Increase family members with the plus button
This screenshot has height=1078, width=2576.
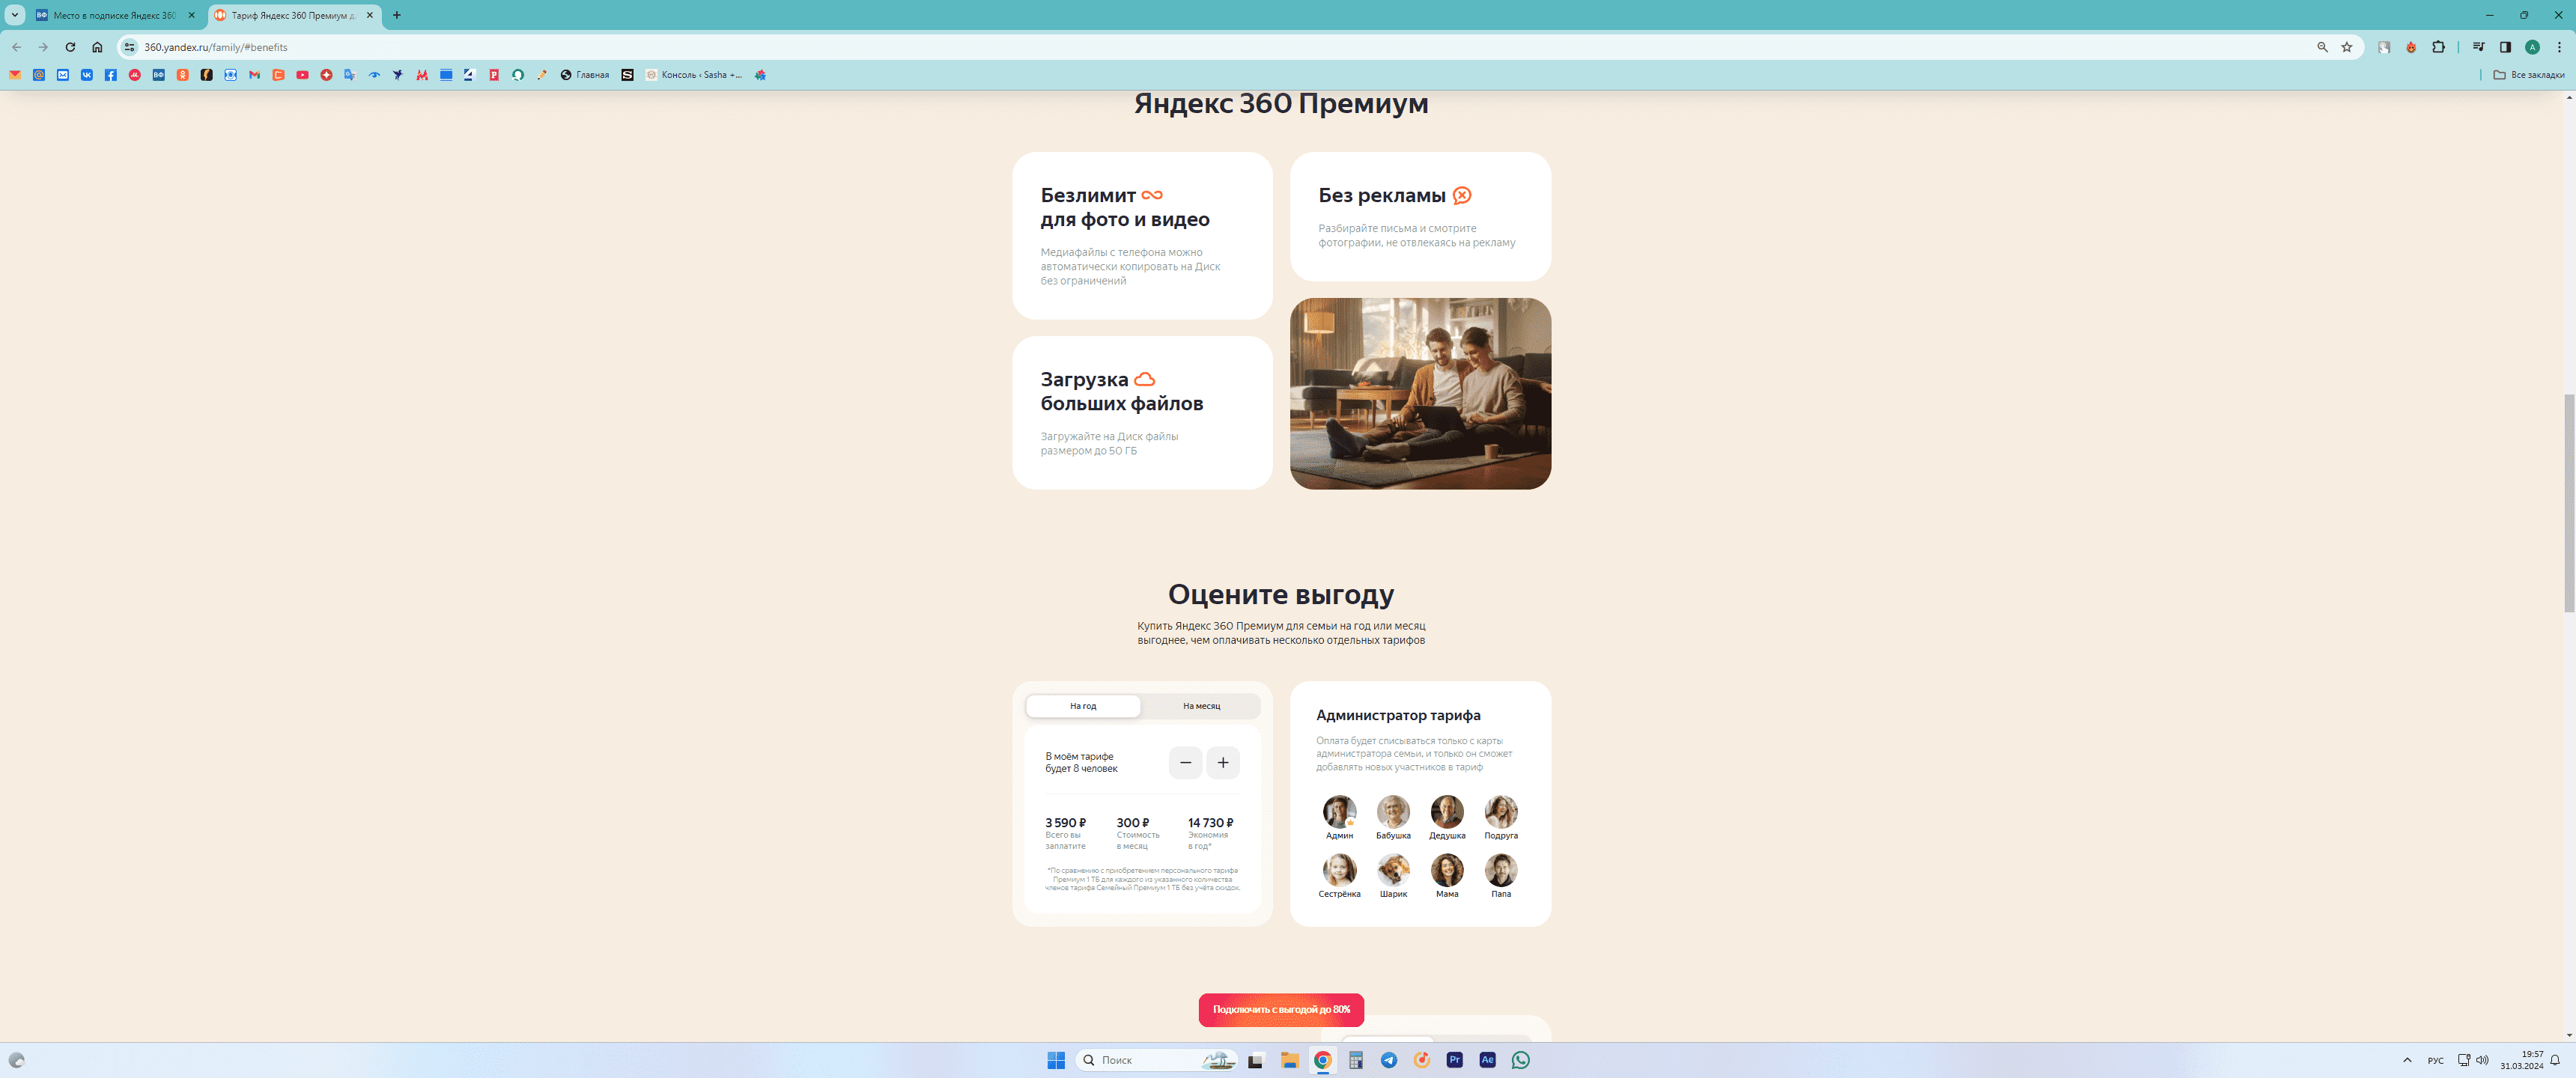[1222, 762]
